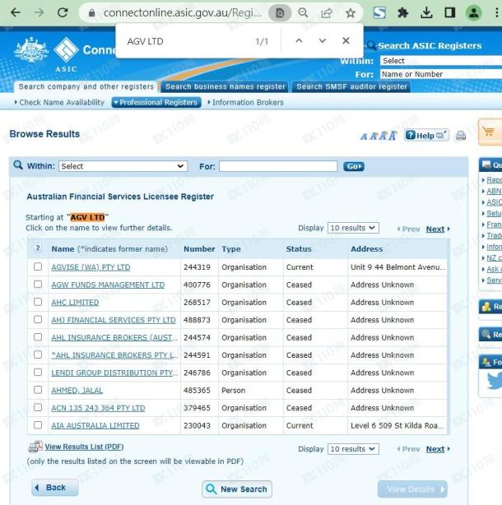
Task: Open the bottom Display 10 results dropdown
Action: [353, 449]
